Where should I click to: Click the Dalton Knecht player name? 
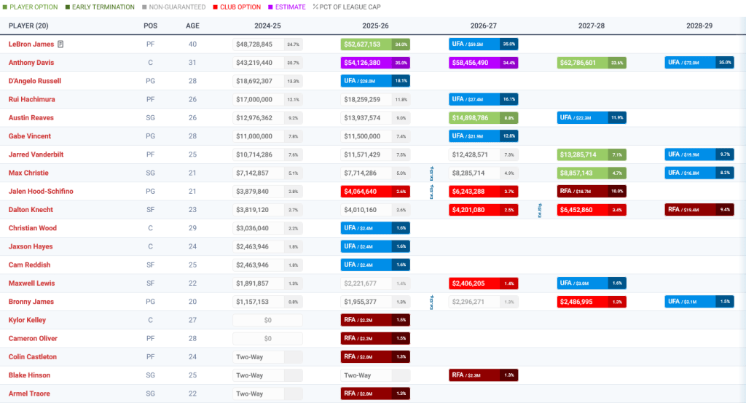coord(32,210)
